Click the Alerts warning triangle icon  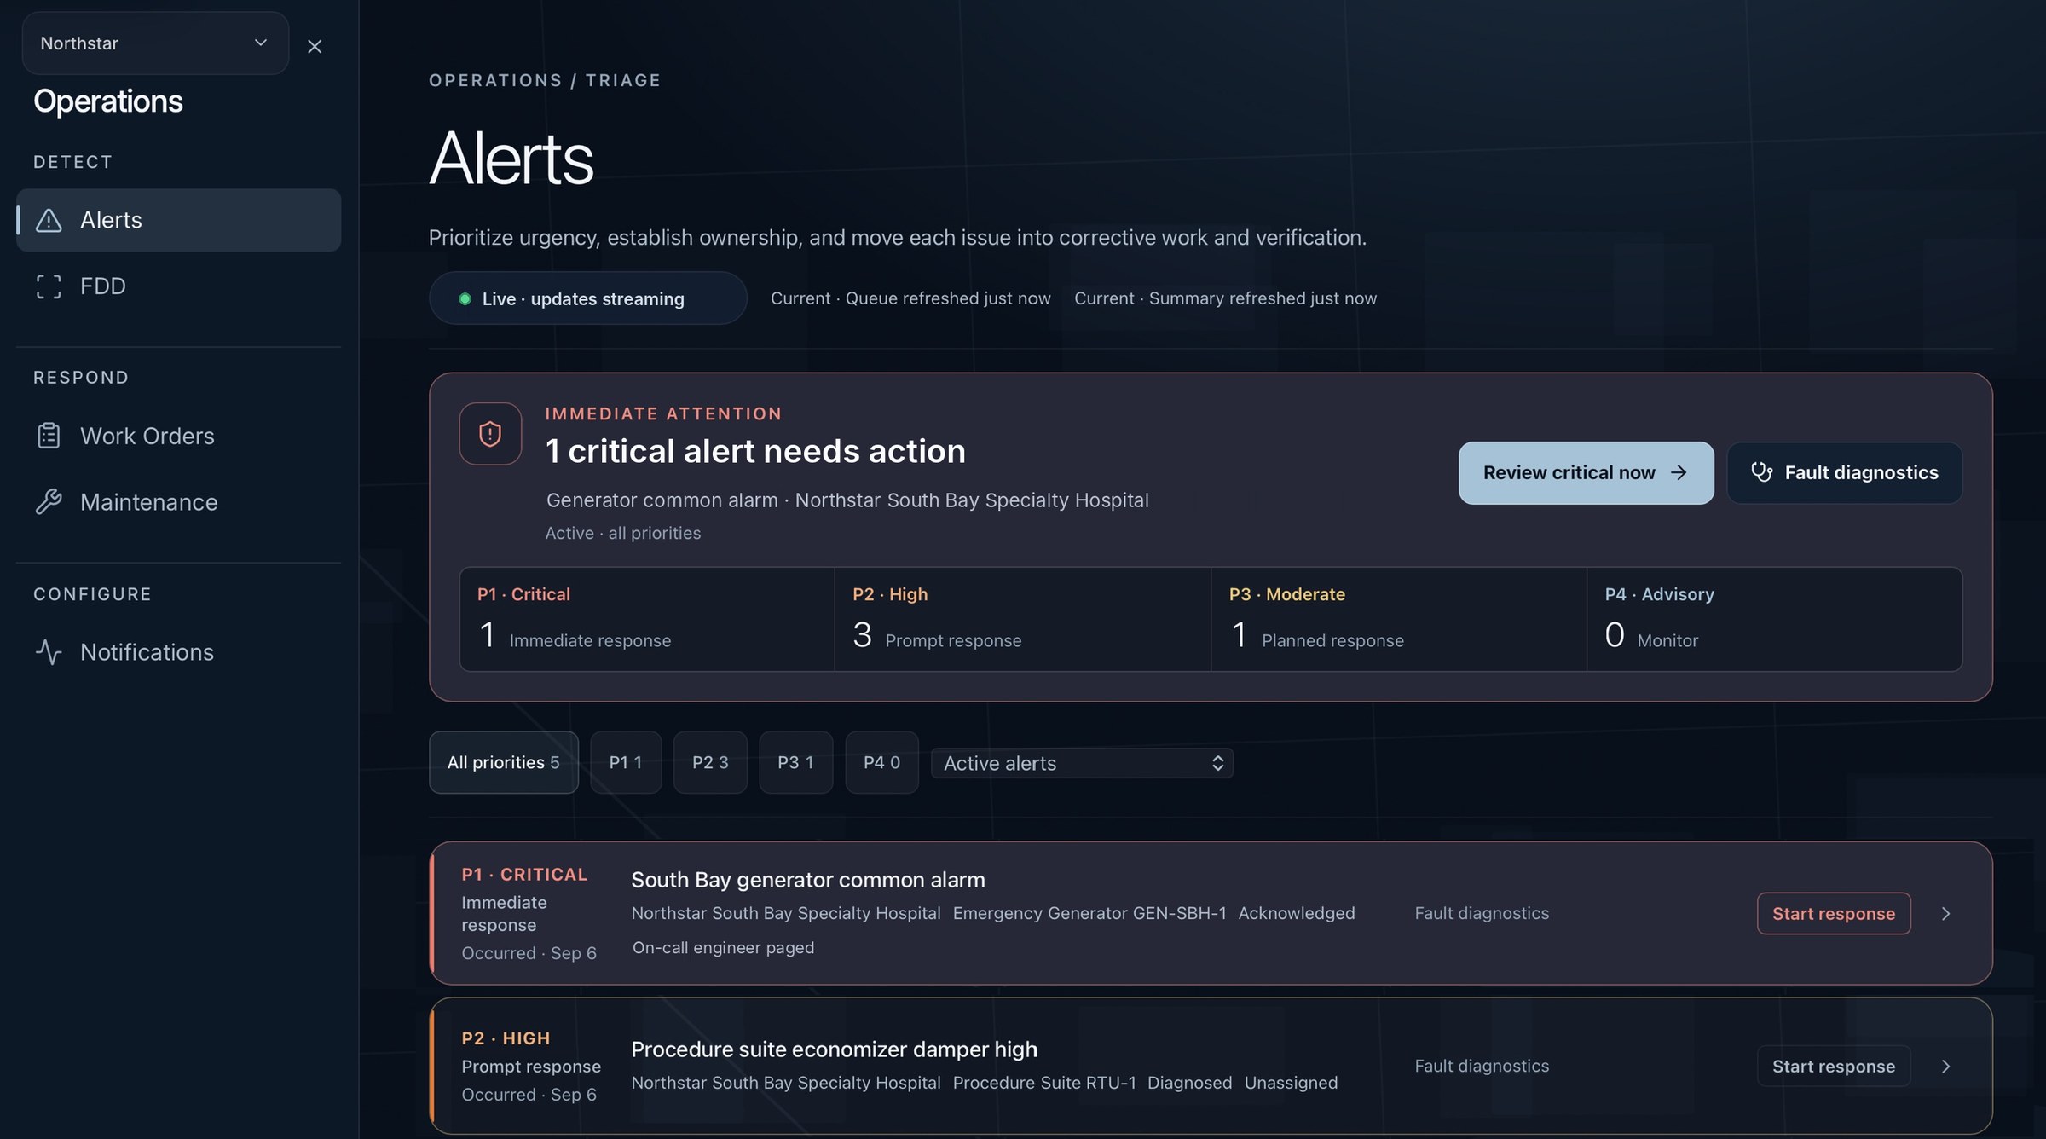(x=49, y=220)
